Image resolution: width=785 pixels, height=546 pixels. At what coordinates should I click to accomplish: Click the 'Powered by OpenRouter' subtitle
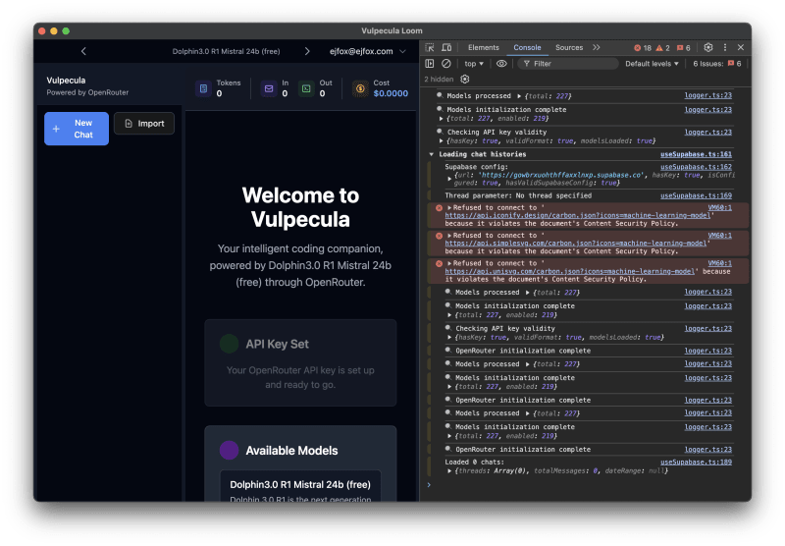87,92
